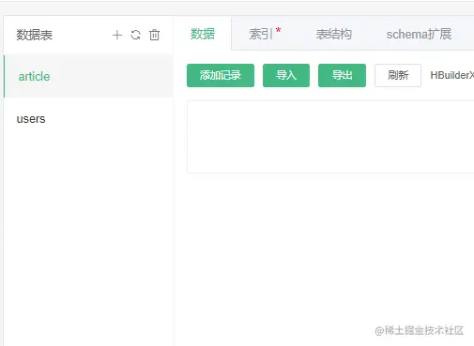This screenshot has width=474, height=346.
Task: Click the 刷新 button
Action: (x=398, y=75)
